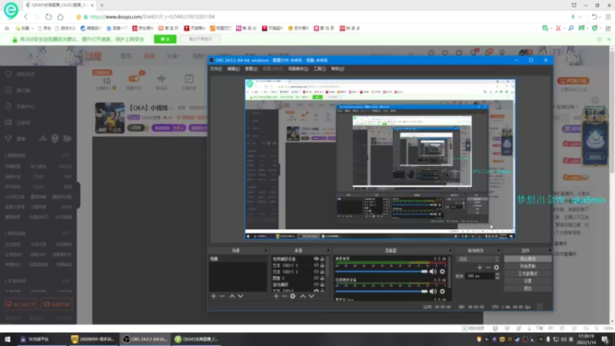Move scene down with the Scenes panel down arrow
The width and height of the screenshot is (615, 346).
[x=241, y=296]
